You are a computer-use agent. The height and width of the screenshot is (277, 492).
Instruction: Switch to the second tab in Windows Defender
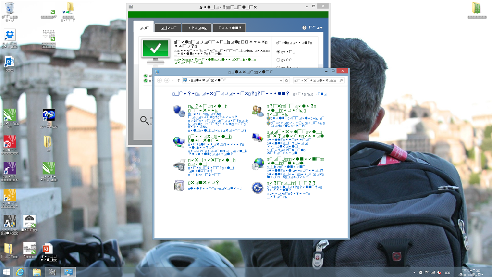168,28
